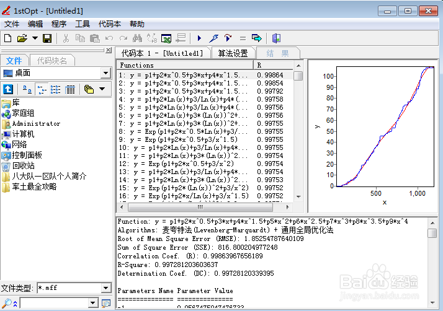Select the details view button
Screen dimensions: 443x311
click(x=69, y=89)
